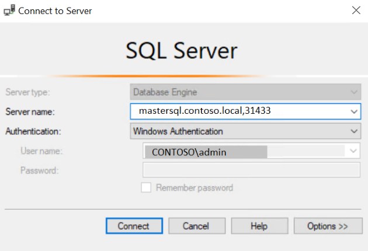Click the Password input field
Image resolution: width=368 pixels, height=251 pixels.
pyautogui.click(x=251, y=170)
